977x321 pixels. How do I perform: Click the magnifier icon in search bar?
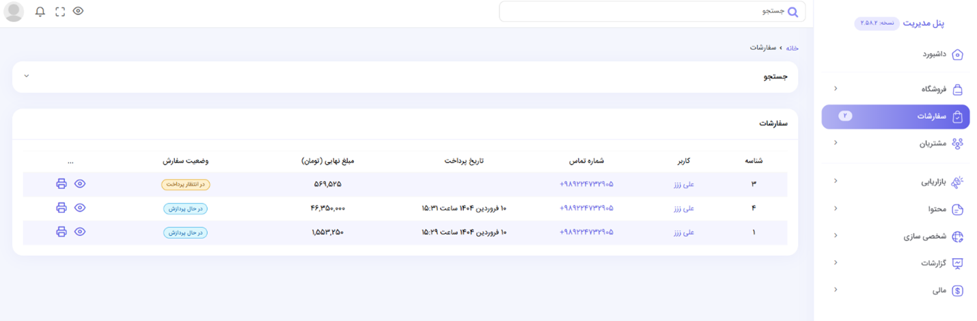pos(793,12)
